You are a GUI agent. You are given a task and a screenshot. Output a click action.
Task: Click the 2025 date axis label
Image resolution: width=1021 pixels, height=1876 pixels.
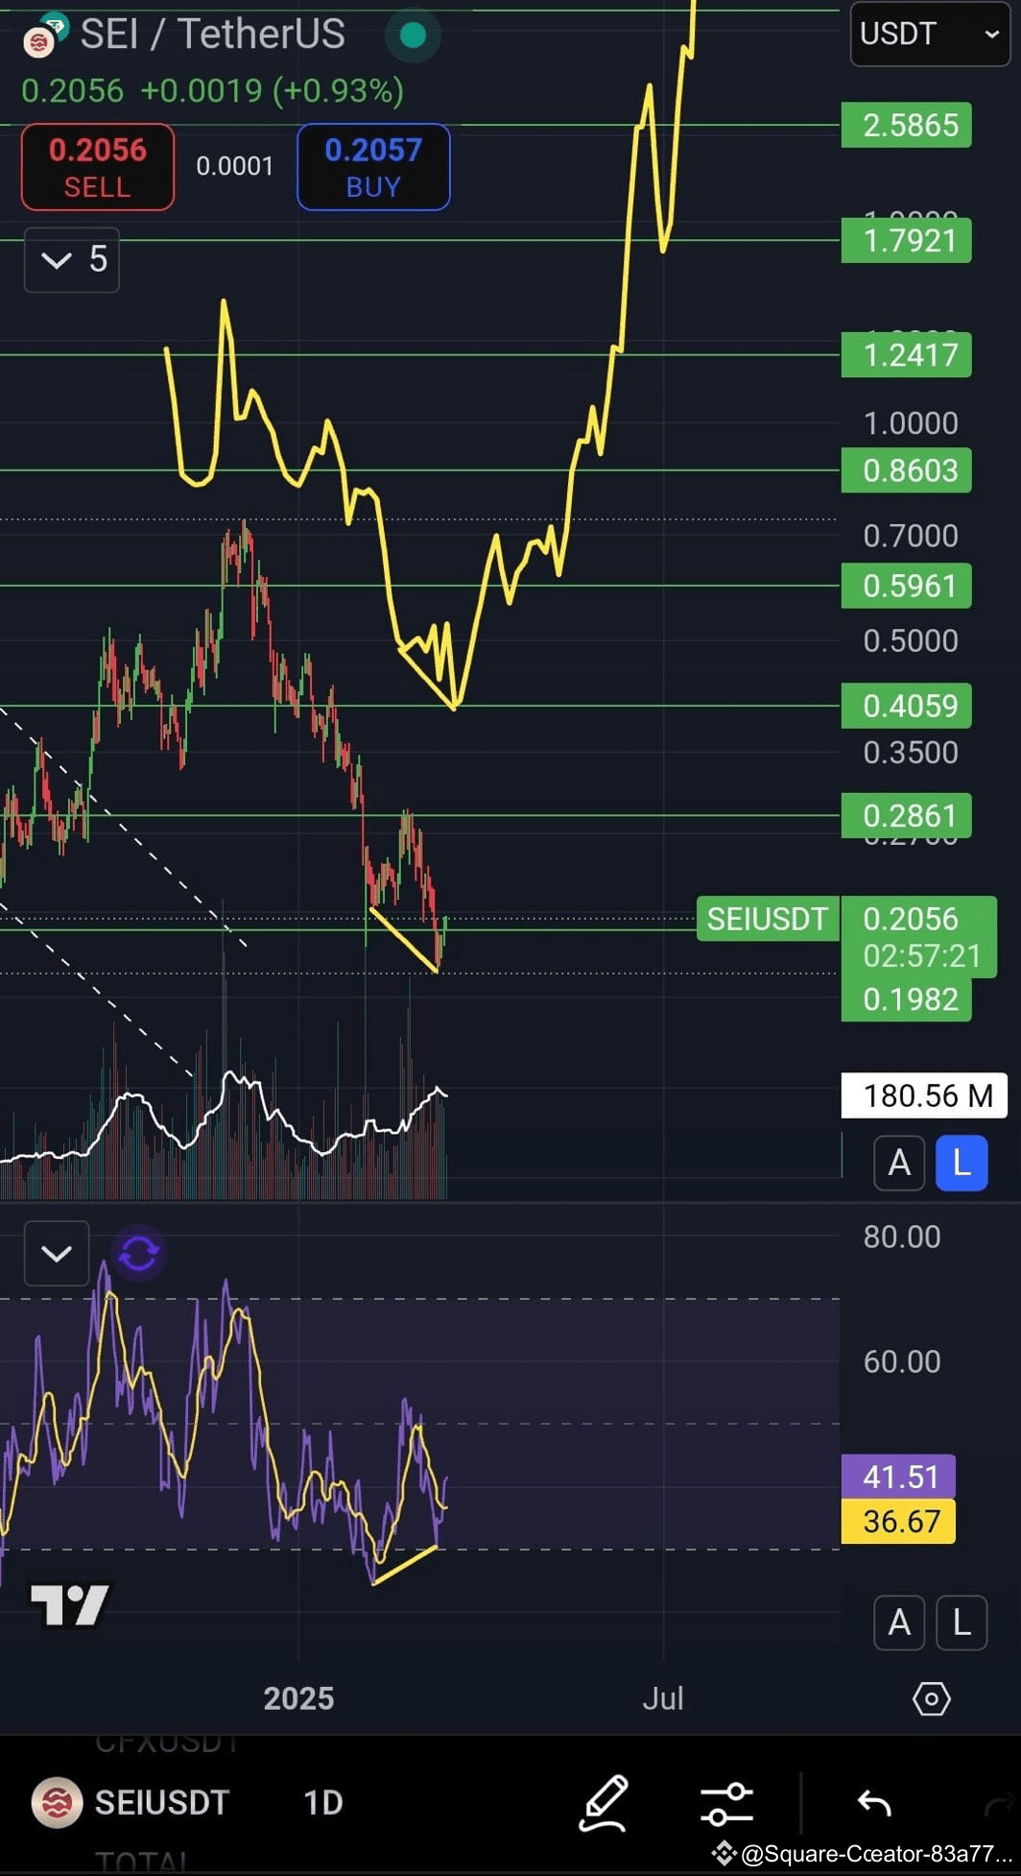pos(298,1698)
